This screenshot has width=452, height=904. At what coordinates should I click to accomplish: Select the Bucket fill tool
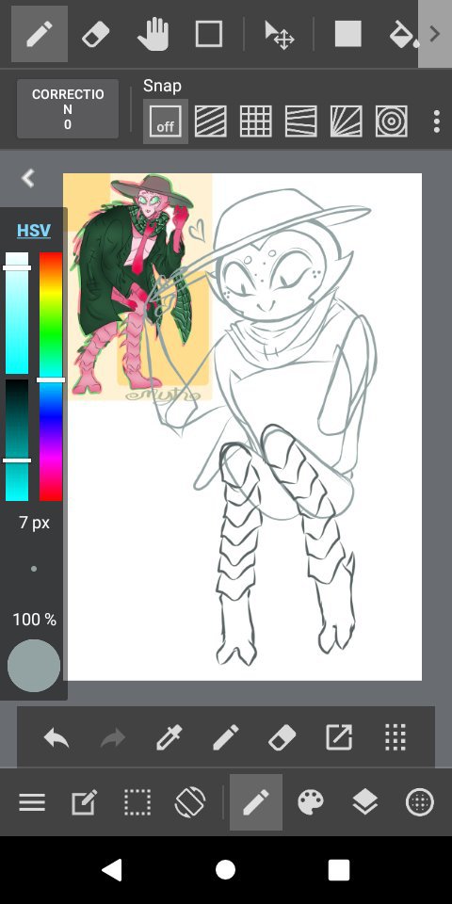tap(404, 35)
